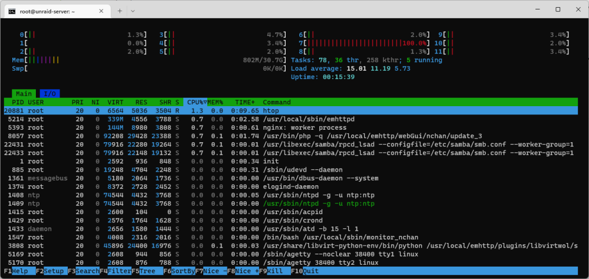Sort by the SHR column header
This screenshot has width=589, height=279.
166,102
